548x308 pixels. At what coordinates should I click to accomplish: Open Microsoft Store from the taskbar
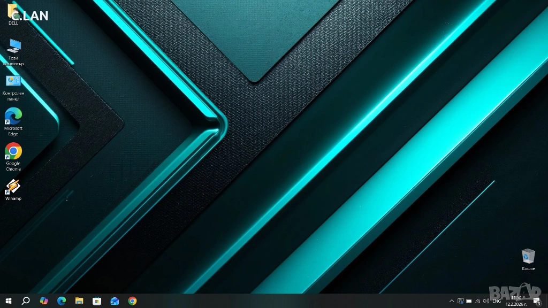[x=97, y=301]
